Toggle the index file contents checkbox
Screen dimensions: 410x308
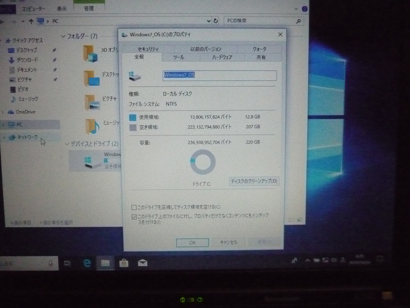tap(134, 217)
